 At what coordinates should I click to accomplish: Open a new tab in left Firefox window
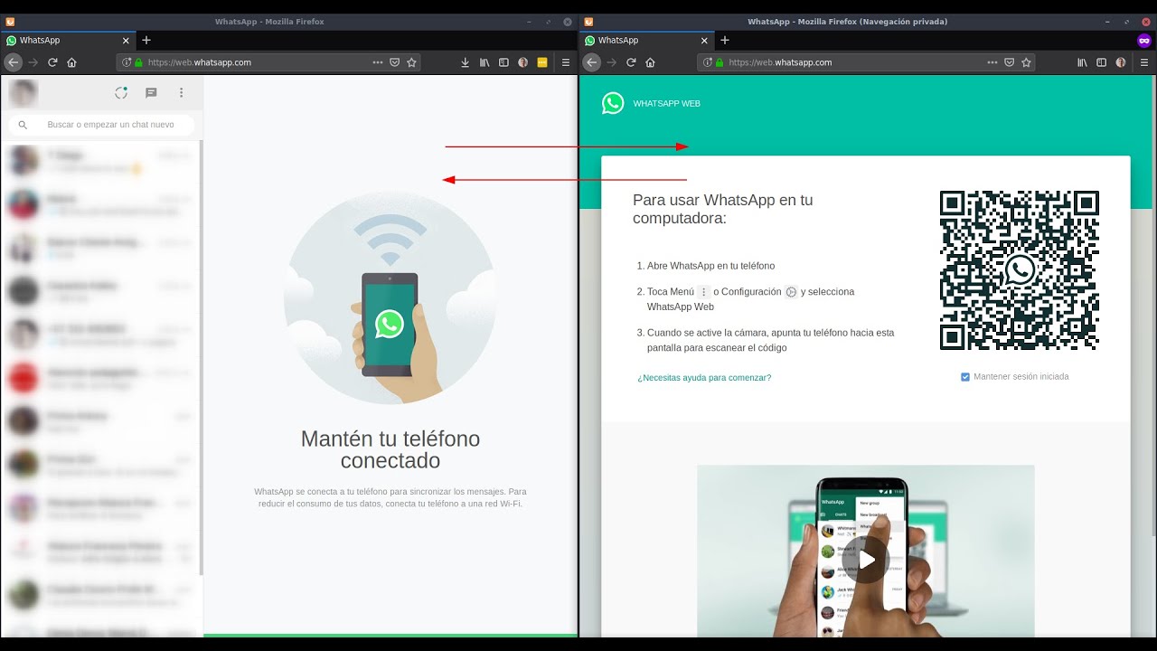(x=146, y=40)
